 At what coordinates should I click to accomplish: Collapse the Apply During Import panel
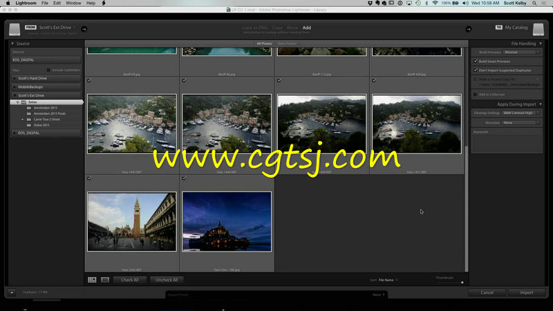pyautogui.click(x=541, y=104)
